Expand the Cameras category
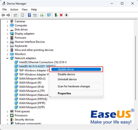138x130 pixels. [x=7, y=22]
